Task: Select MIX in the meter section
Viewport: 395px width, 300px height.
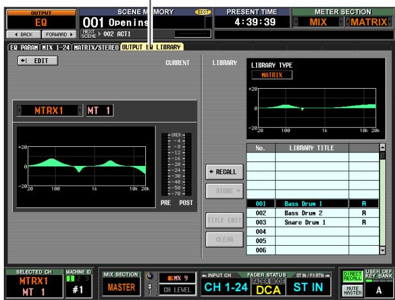Action: point(318,22)
